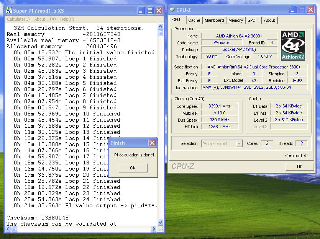Click the horizontal scrollbar right arrow in Super PI
The image size is (320, 239).
154,229
